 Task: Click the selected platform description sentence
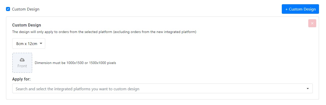coord(104,32)
